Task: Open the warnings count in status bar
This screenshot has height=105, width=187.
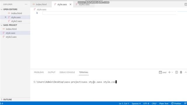Action: [2, 104]
